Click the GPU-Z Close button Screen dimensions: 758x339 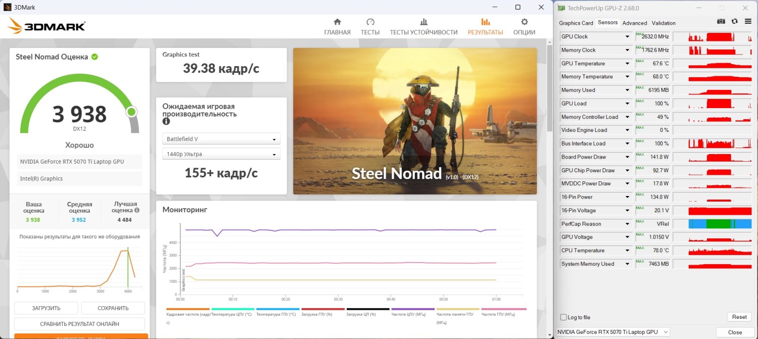pos(735,332)
